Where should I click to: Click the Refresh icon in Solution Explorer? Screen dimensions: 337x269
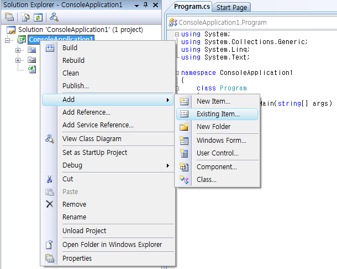[38, 17]
